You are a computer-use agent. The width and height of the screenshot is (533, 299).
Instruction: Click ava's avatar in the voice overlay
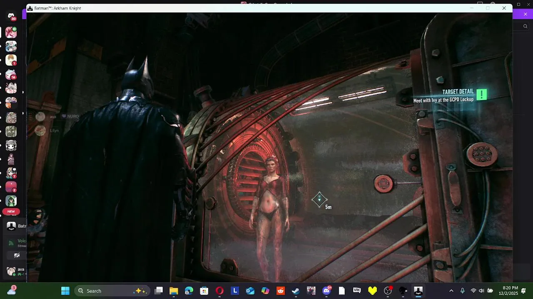click(40, 117)
